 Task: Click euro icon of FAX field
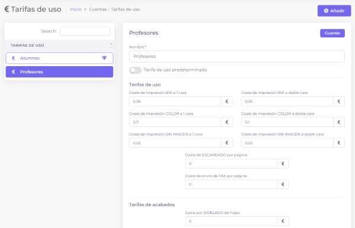click(283, 184)
